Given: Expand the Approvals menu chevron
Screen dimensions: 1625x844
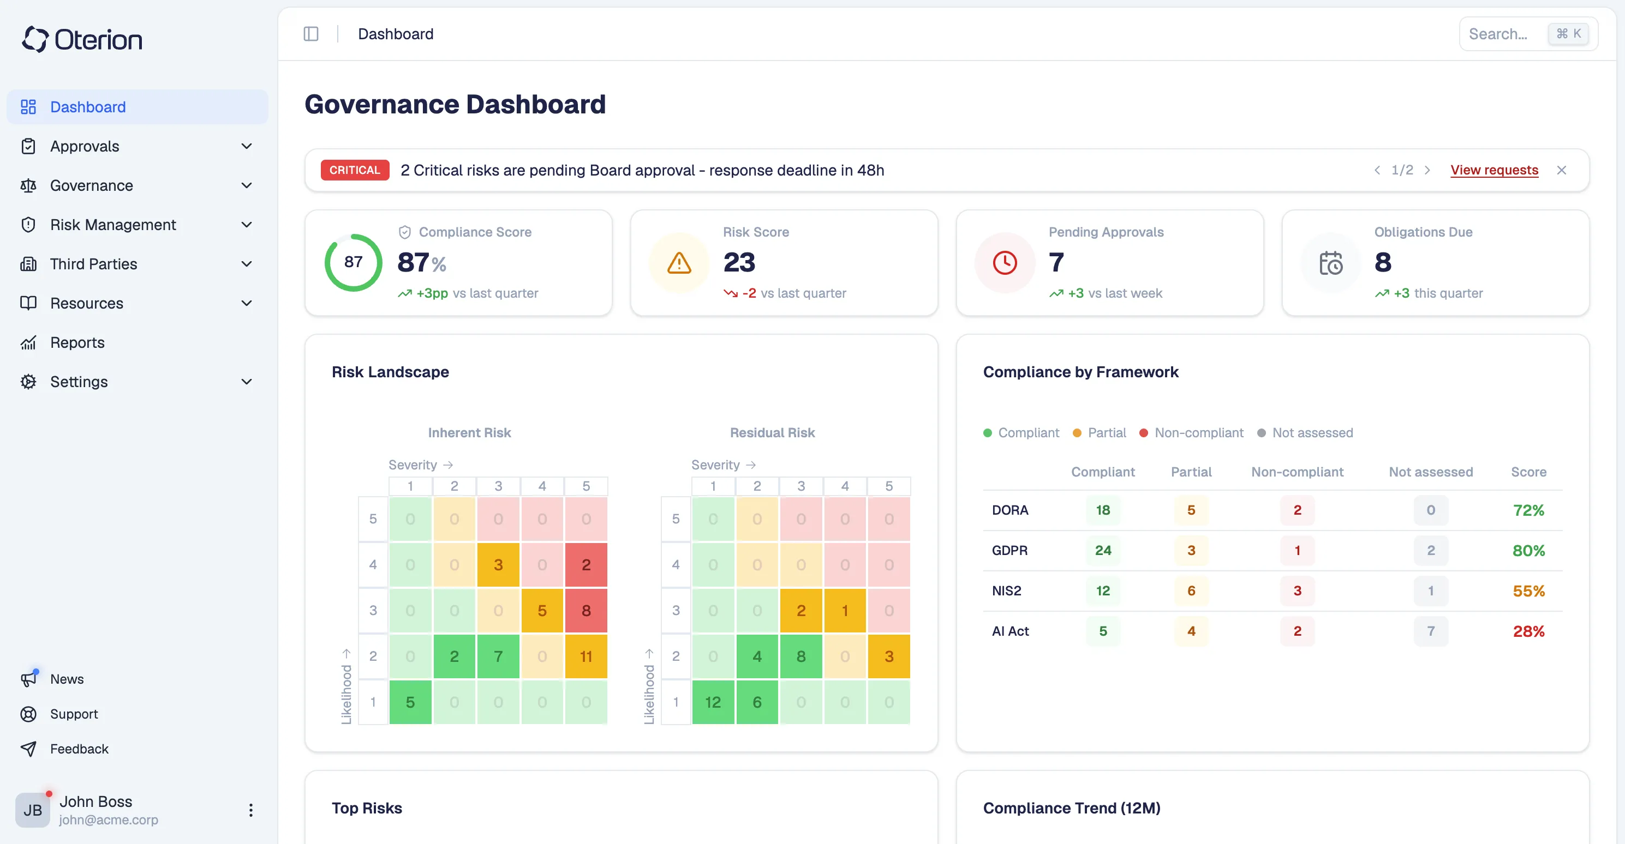Looking at the screenshot, I should point(247,146).
